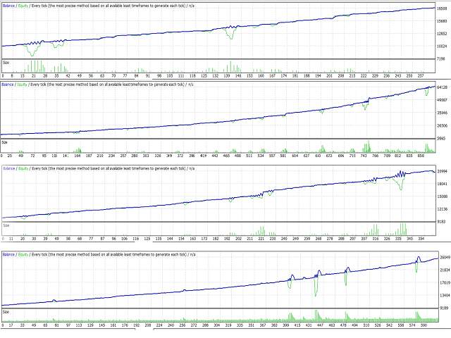
Task: Click the Size label under the 64128 chart
Action: coord(5,142)
